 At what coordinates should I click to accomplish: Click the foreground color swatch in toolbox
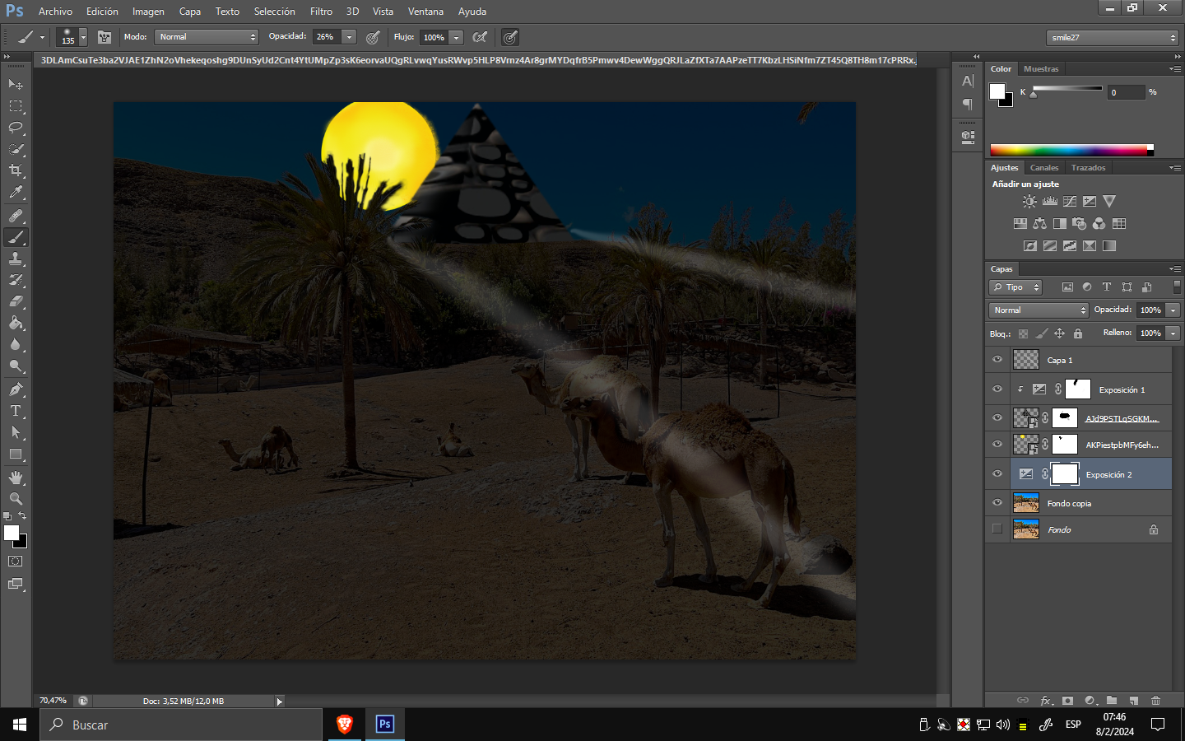point(12,533)
